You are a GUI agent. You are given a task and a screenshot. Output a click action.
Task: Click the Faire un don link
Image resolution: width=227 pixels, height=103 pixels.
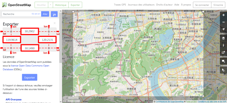(191, 102)
